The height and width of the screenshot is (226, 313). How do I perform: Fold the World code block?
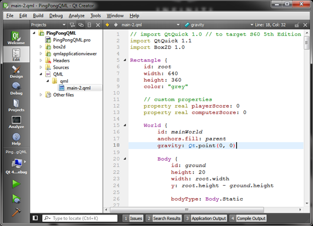pos(125,125)
